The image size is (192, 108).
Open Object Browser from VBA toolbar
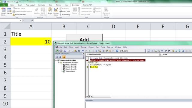tap(110, 51)
